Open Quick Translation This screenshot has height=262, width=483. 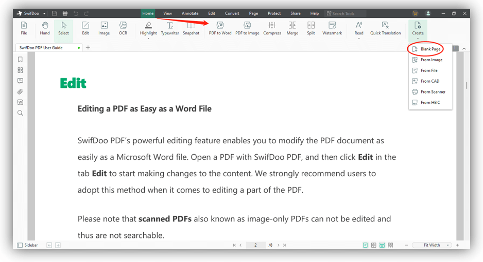coord(385,29)
